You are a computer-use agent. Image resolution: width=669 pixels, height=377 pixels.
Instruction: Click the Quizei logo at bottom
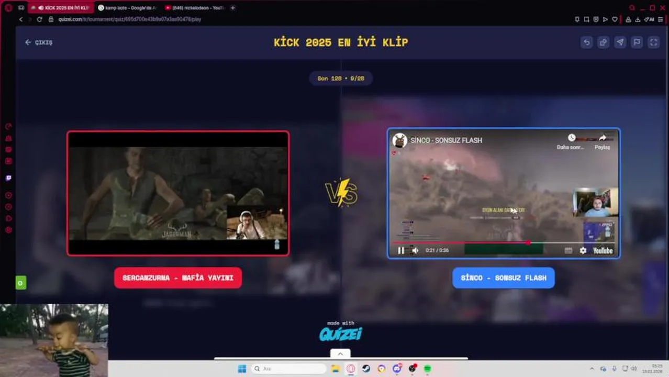(x=341, y=334)
